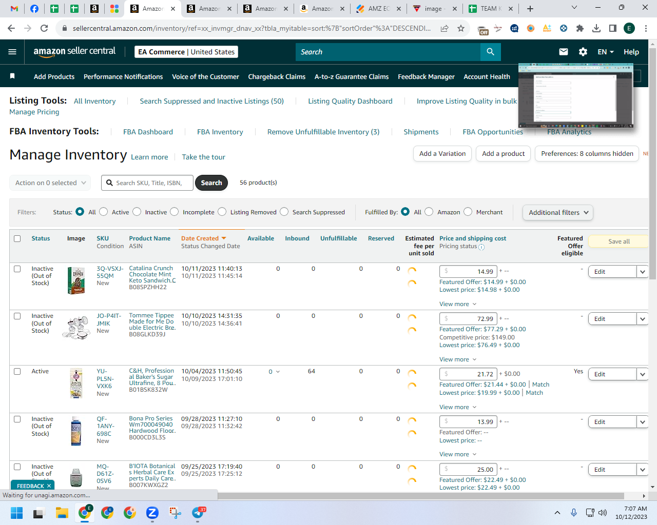Open the Action on 0 selected dropdown
Screen dimensions: 657x525
[x=50, y=183]
